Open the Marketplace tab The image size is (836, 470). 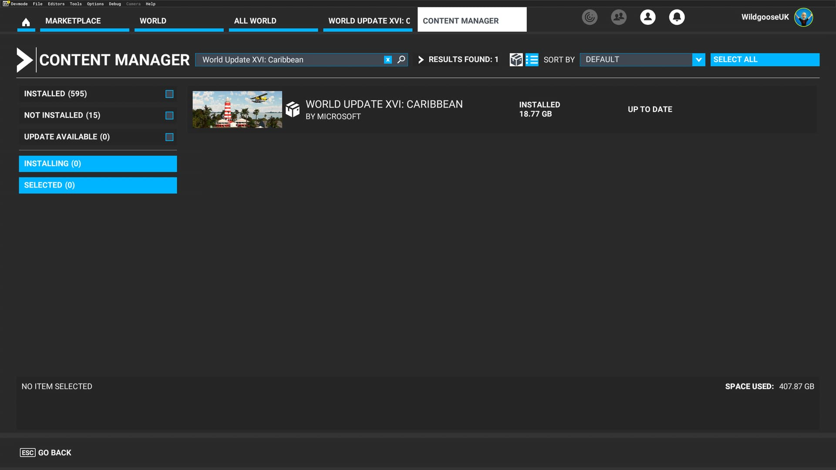84,20
